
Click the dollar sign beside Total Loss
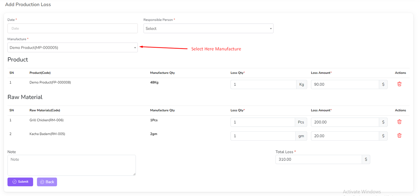(366, 159)
